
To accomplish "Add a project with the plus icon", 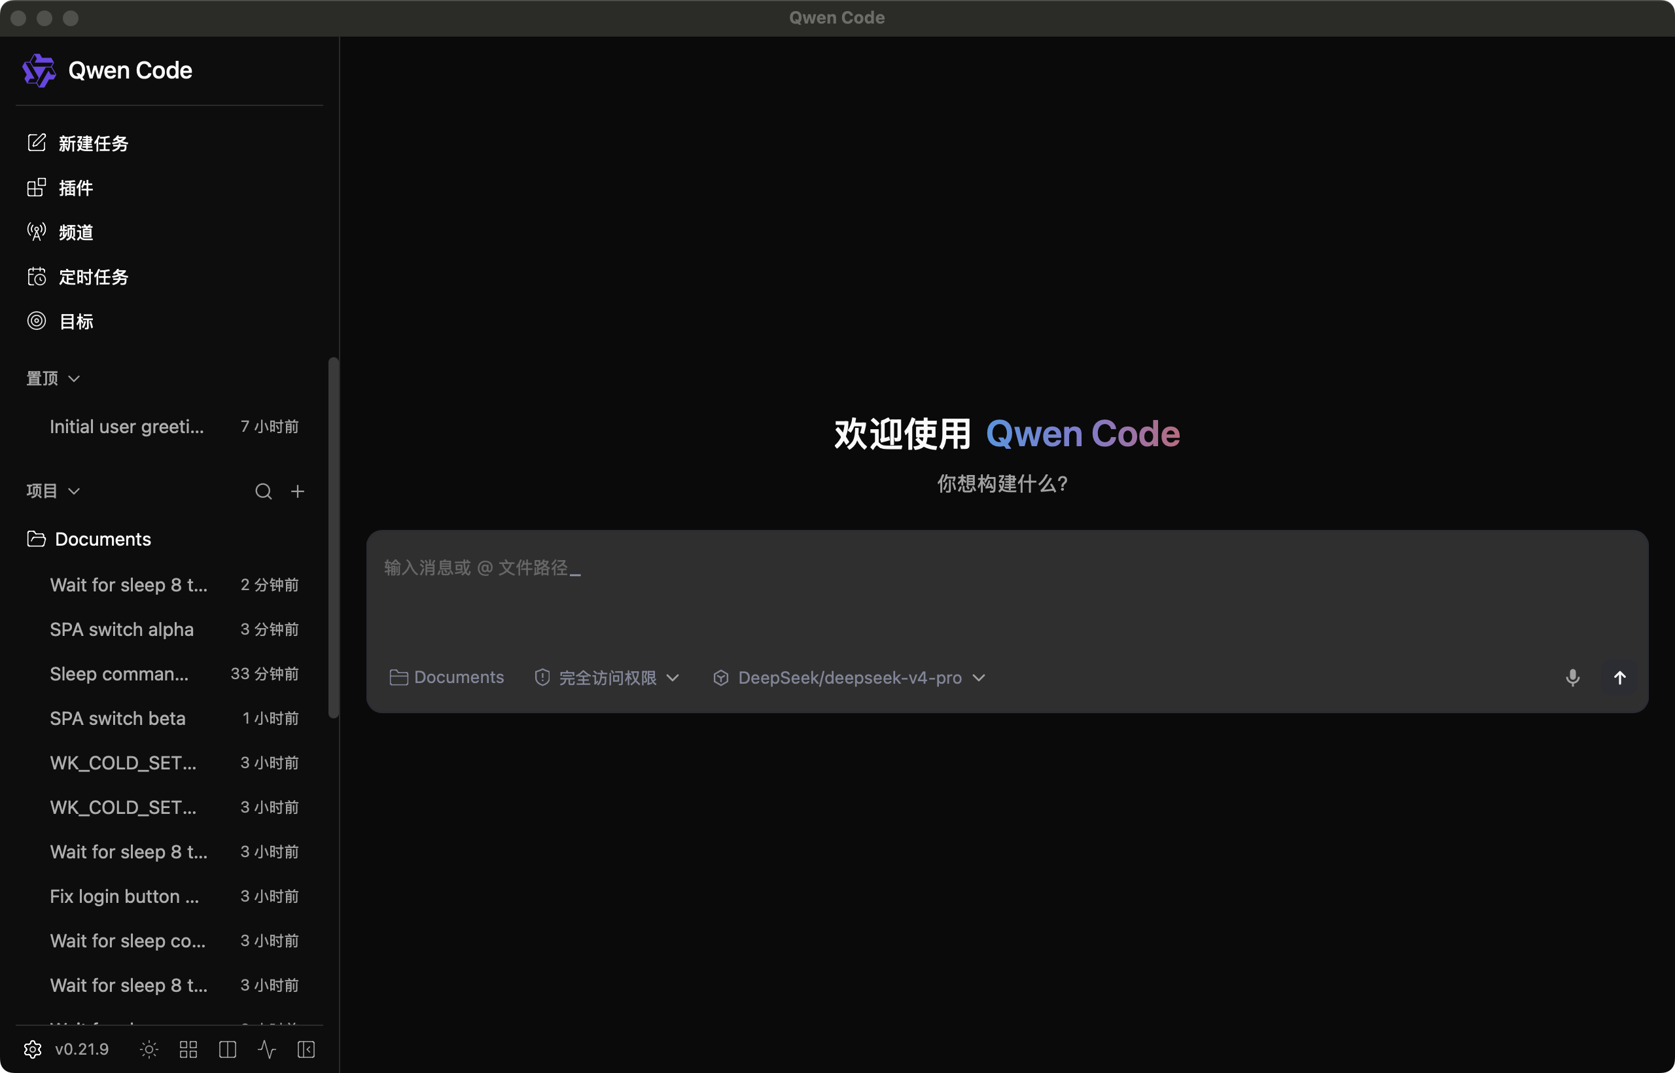I will pos(298,492).
